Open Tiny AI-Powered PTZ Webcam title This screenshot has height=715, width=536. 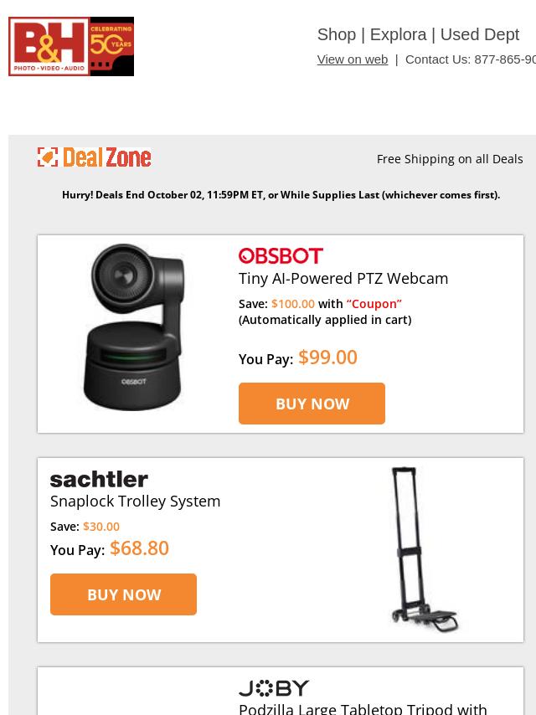[x=343, y=279]
